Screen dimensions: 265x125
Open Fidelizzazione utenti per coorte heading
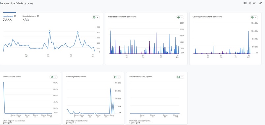click(122, 17)
